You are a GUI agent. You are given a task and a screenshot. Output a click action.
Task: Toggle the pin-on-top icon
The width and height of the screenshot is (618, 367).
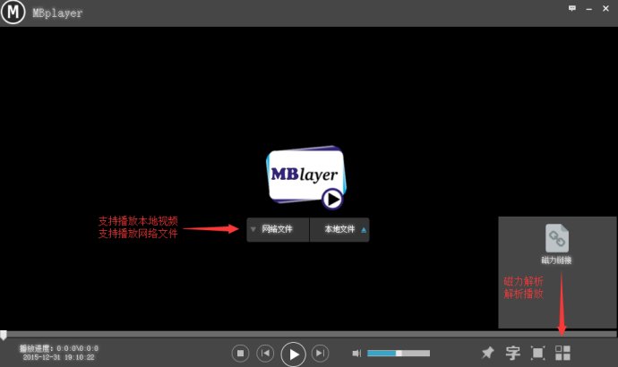coord(488,353)
